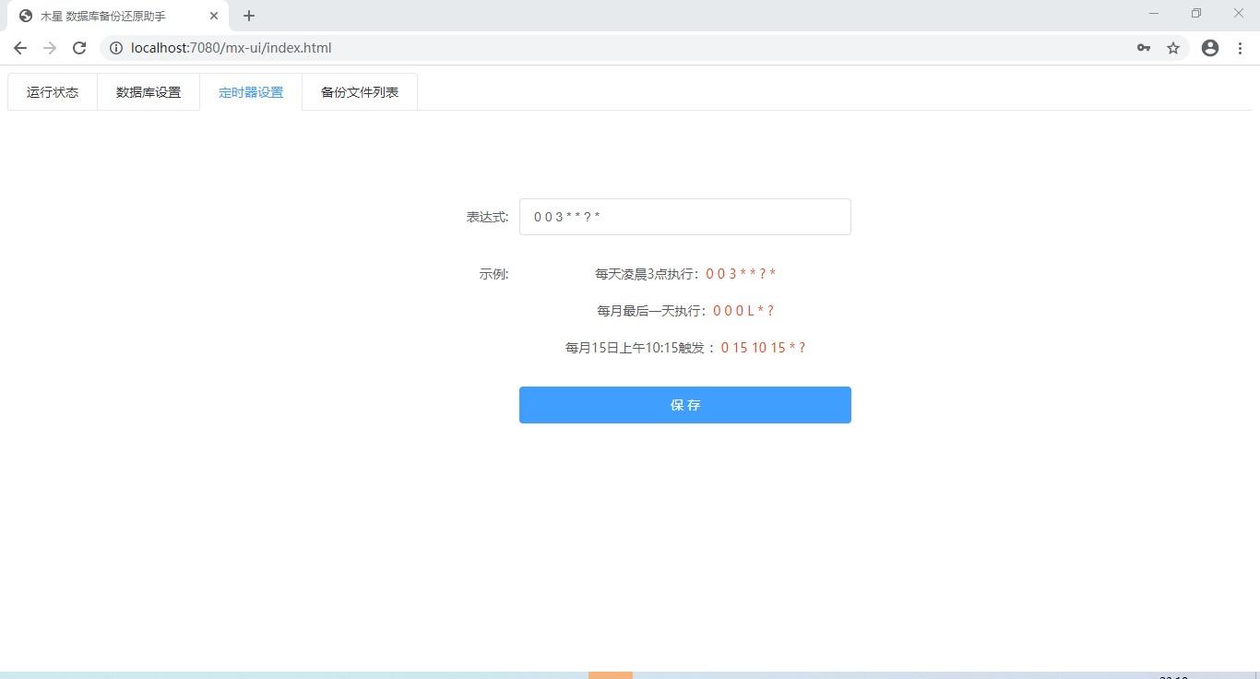This screenshot has width=1260, height=679.
Task: Go to the 备份文件列表 tab
Action: [360, 92]
